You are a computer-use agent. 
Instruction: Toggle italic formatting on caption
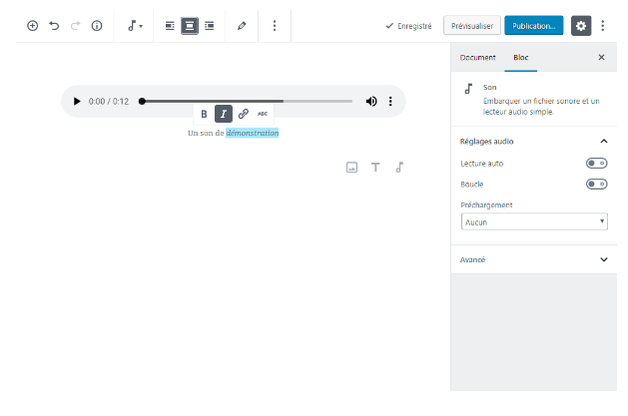point(224,114)
